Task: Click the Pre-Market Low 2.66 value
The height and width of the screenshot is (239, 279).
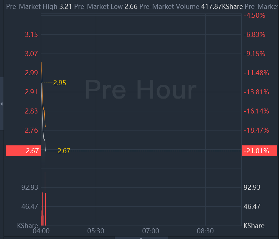Action: tap(131, 7)
